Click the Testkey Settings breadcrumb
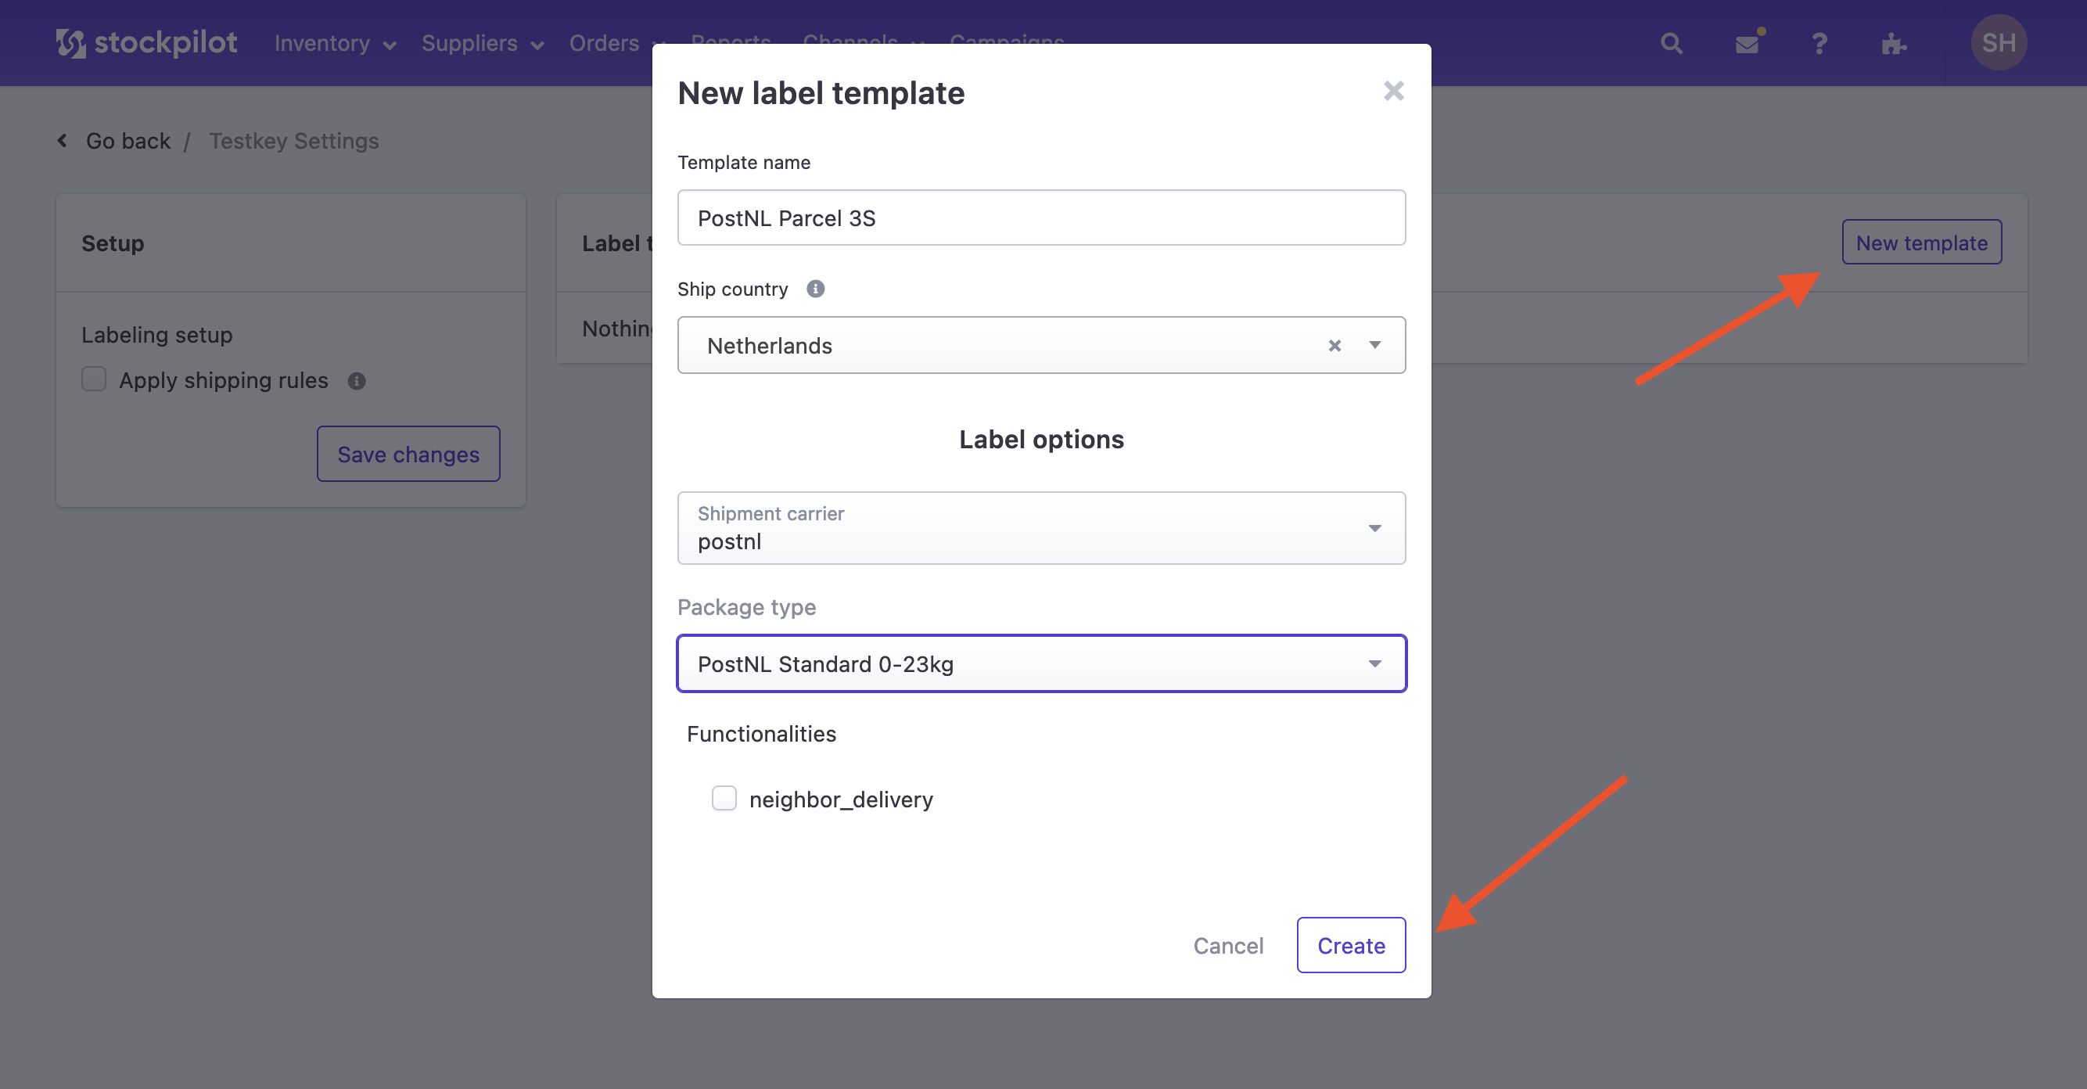The width and height of the screenshot is (2087, 1089). click(x=293, y=141)
